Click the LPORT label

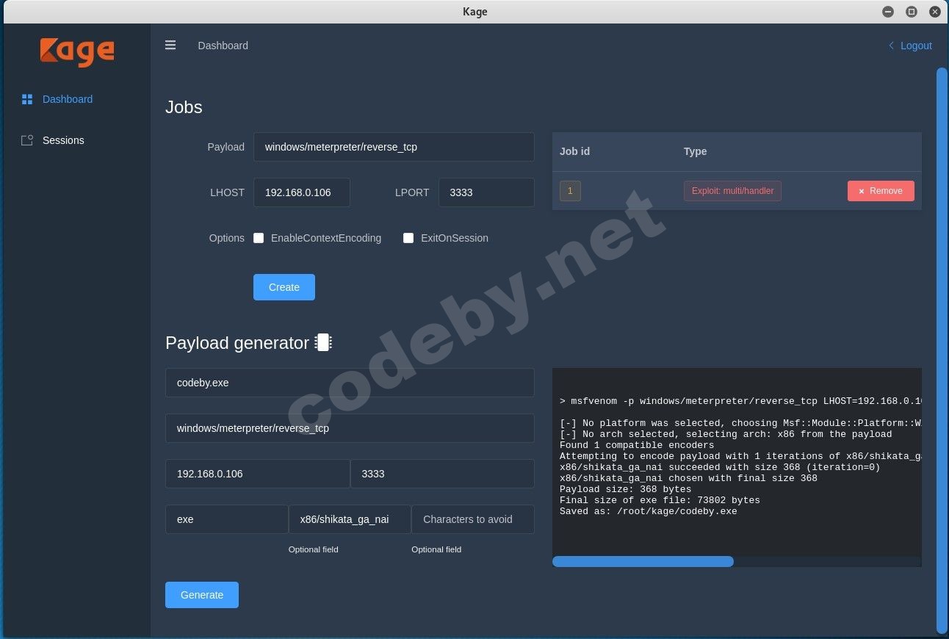pos(412,192)
